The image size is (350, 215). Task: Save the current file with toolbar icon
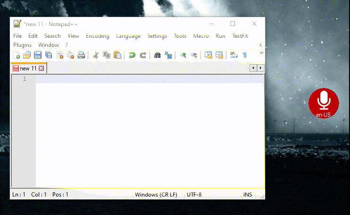[38, 55]
